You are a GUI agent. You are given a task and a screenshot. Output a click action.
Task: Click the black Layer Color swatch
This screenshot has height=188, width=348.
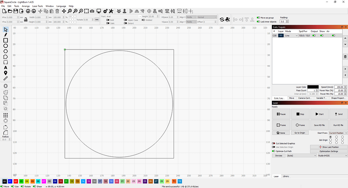coord(313,87)
